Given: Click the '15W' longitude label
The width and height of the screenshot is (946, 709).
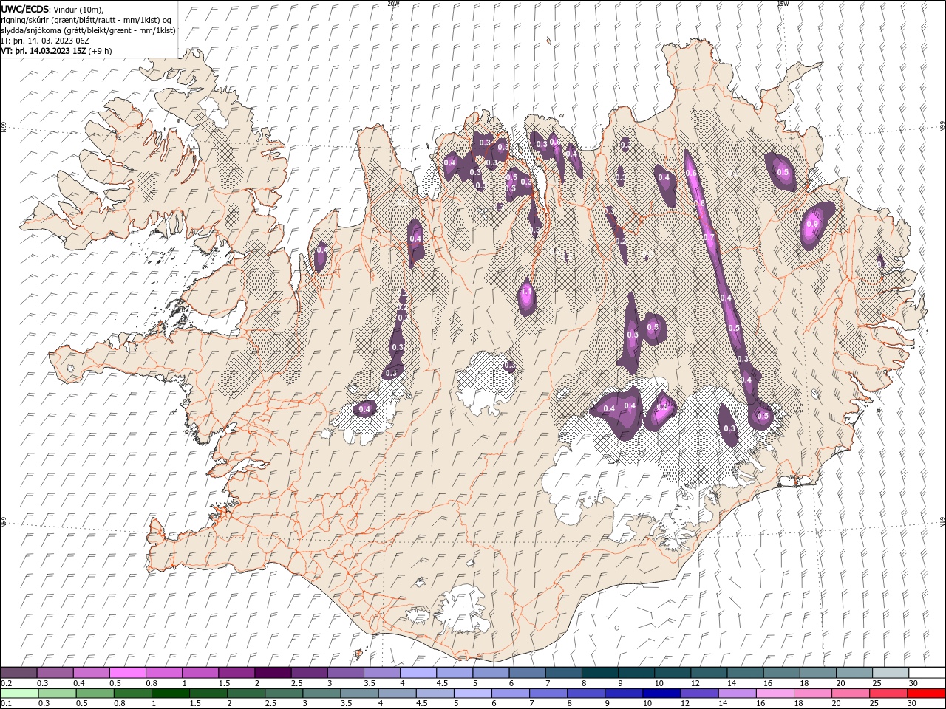Looking at the screenshot, I should pyautogui.click(x=782, y=4).
